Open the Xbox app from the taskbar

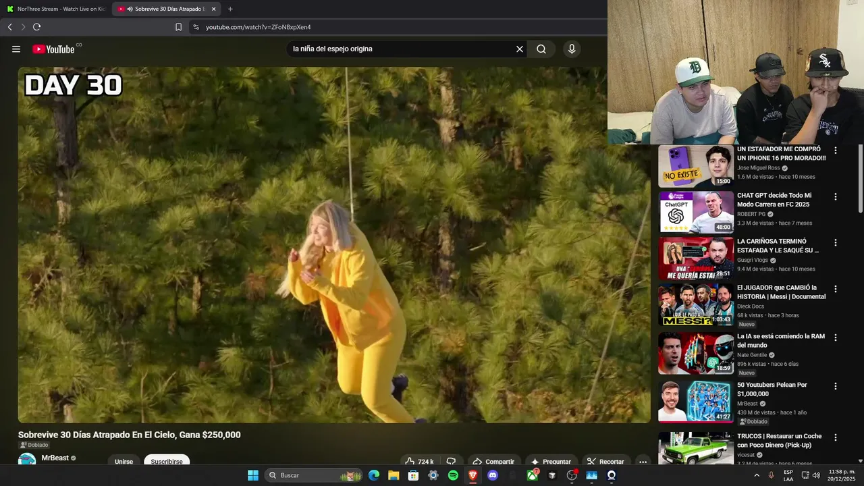(533, 475)
